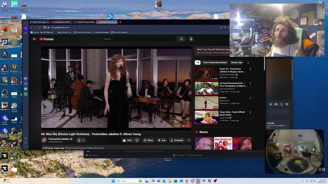Click the browser reload button
This screenshot has width=328, height=184.
point(40,27)
